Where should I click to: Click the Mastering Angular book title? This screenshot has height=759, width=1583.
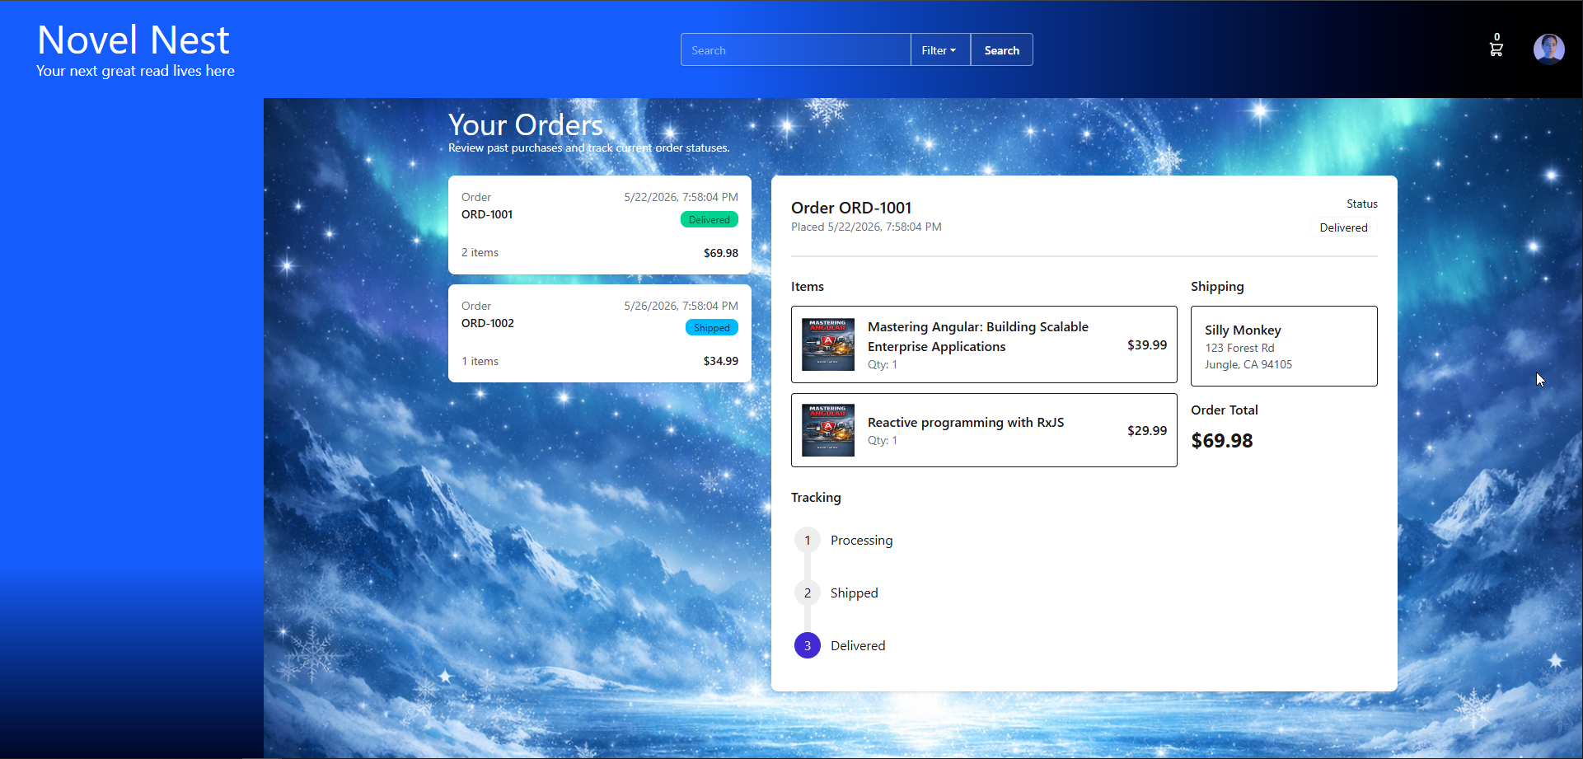pos(978,336)
